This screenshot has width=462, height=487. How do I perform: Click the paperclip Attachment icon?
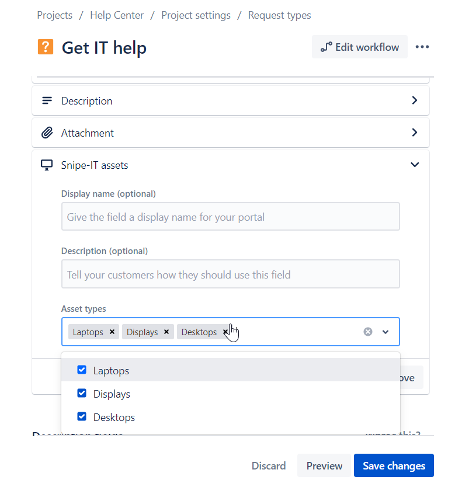point(47,133)
